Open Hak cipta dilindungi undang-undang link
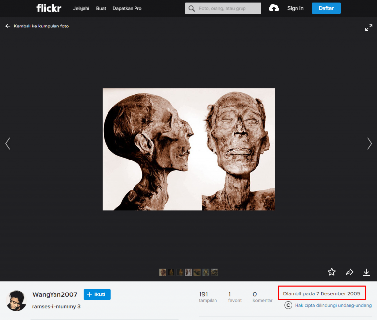Viewport: 377px width, 320px height. pyautogui.click(x=333, y=305)
